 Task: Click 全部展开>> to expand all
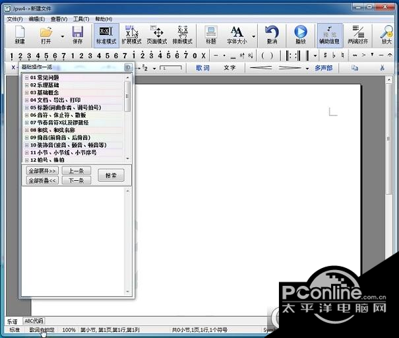(42, 171)
